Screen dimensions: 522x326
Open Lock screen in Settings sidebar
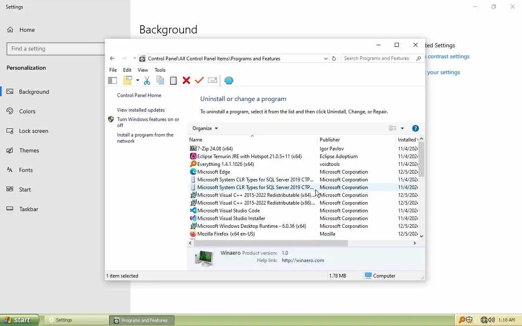[33, 131]
